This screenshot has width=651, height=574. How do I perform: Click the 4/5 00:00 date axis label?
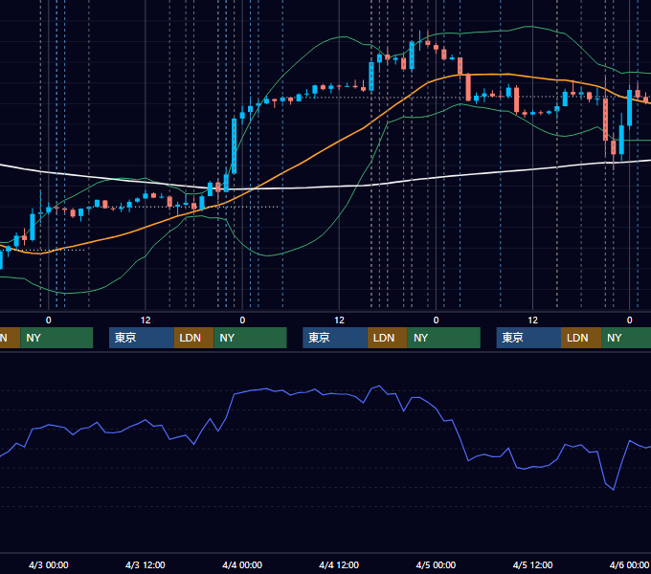click(x=436, y=564)
